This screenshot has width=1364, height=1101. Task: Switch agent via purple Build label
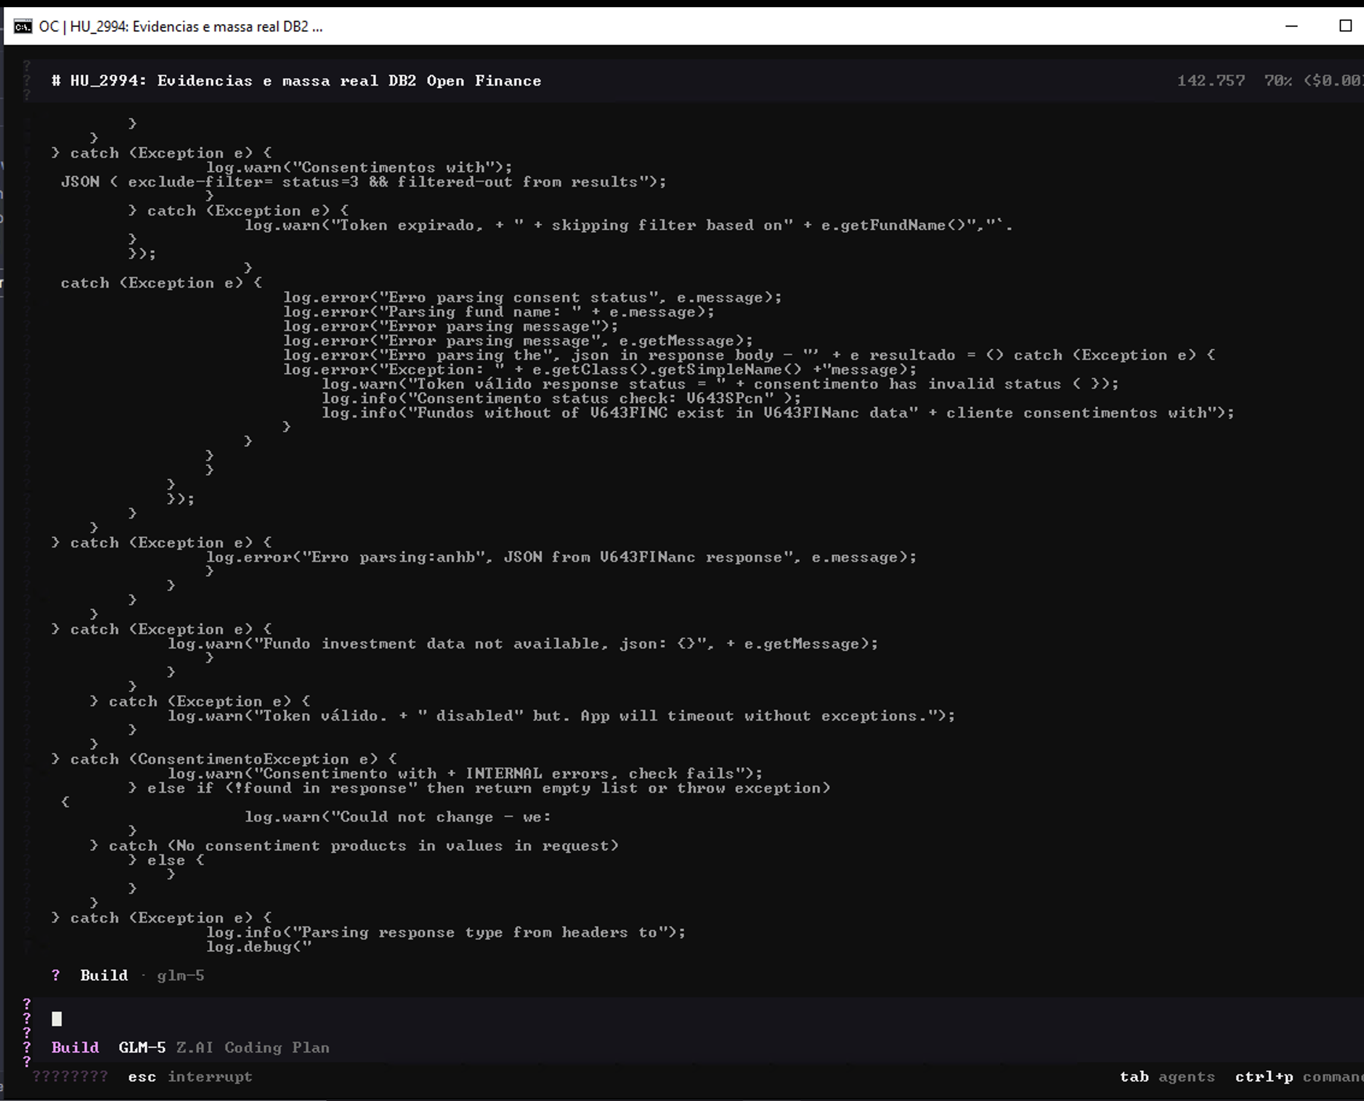coord(75,1047)
